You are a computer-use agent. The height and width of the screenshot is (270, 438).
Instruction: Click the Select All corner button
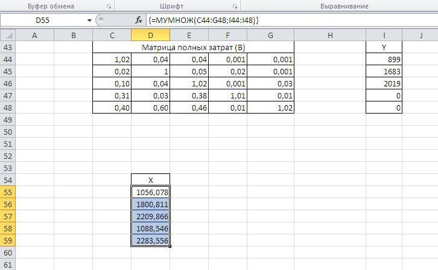click(x=8, y=36)
